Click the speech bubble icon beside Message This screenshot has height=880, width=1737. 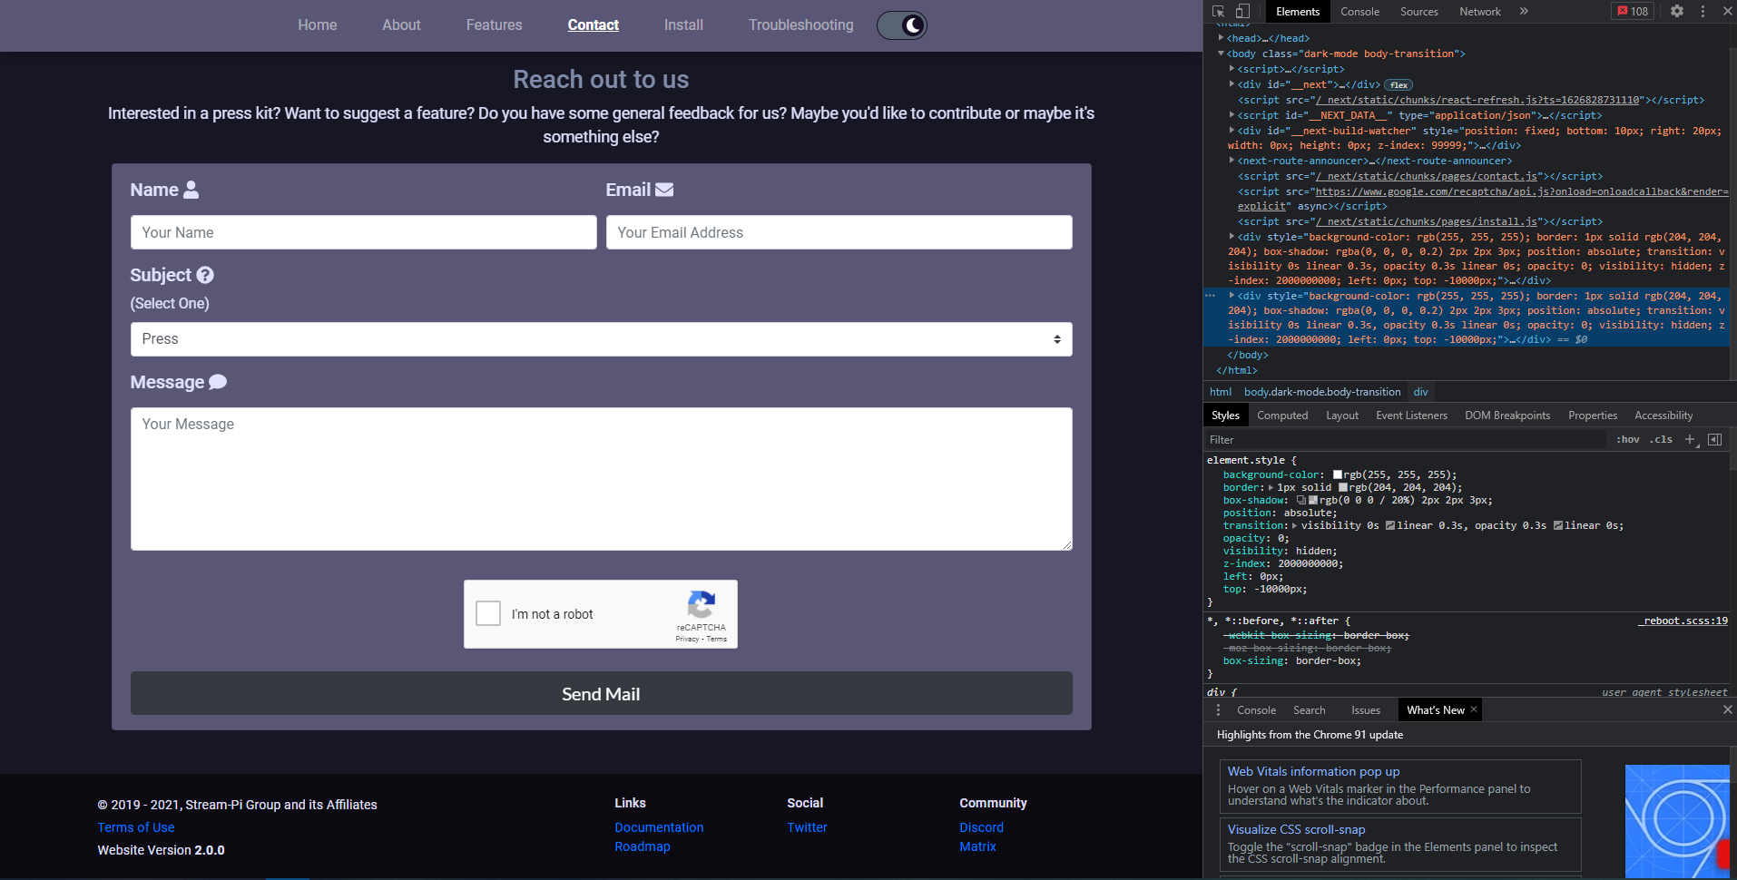(x=218, y=382)
